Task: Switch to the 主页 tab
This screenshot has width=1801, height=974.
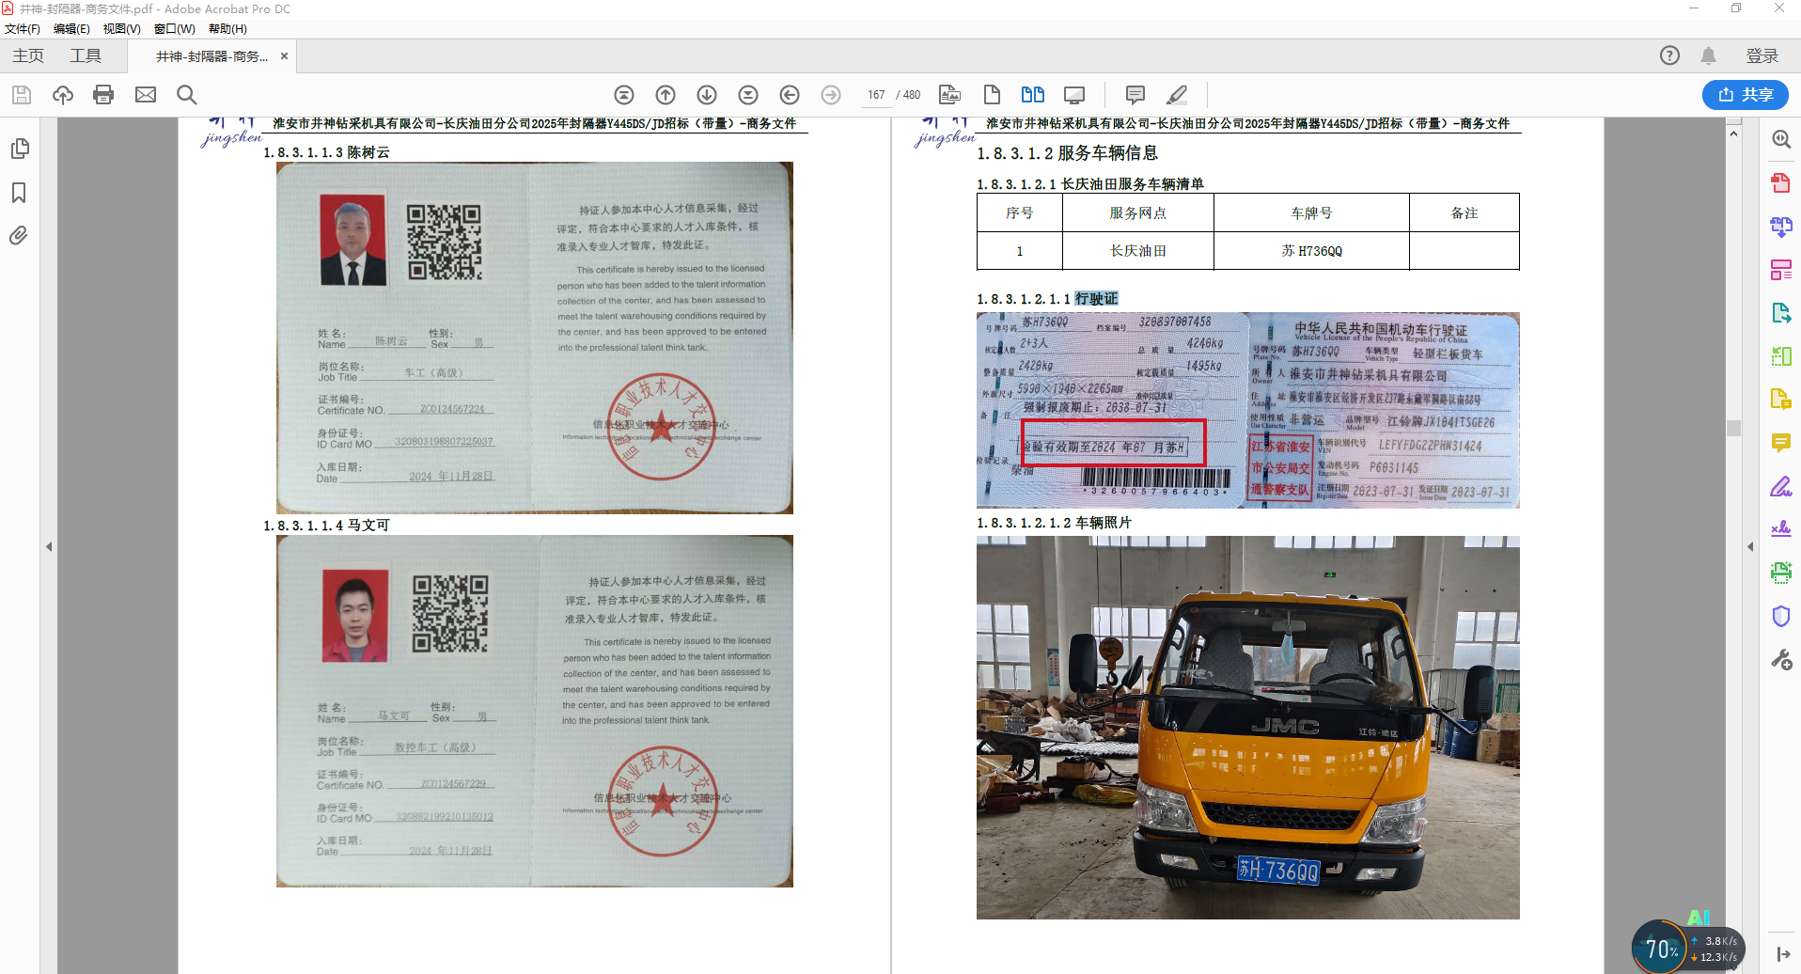Action: coord(28,55)
